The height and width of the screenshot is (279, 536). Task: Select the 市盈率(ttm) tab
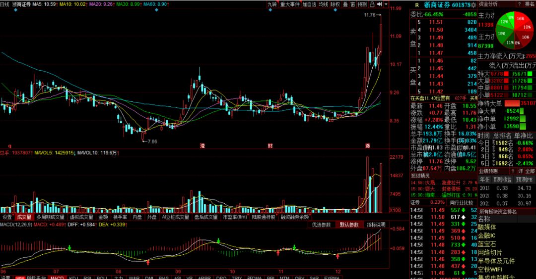[235, 217]
